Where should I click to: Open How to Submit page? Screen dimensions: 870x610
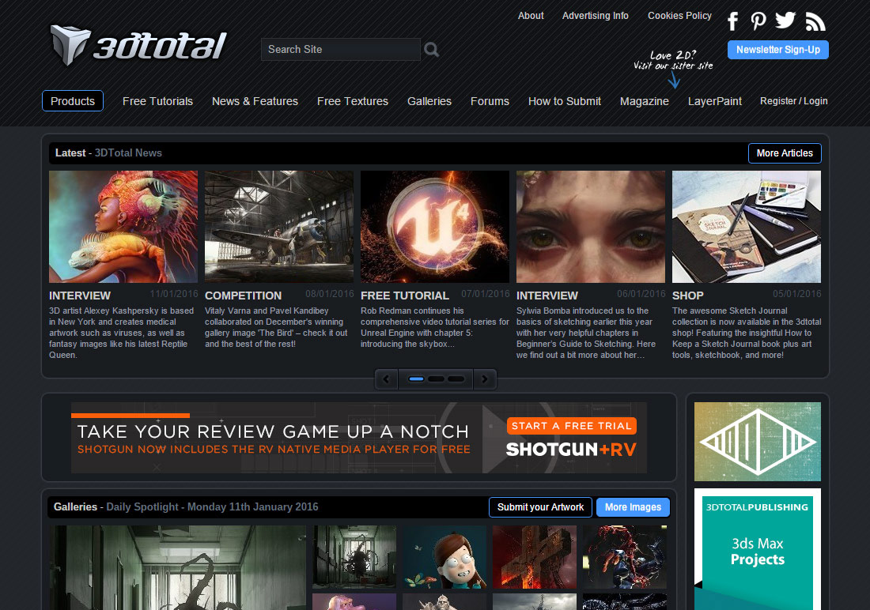pos(564,101)
